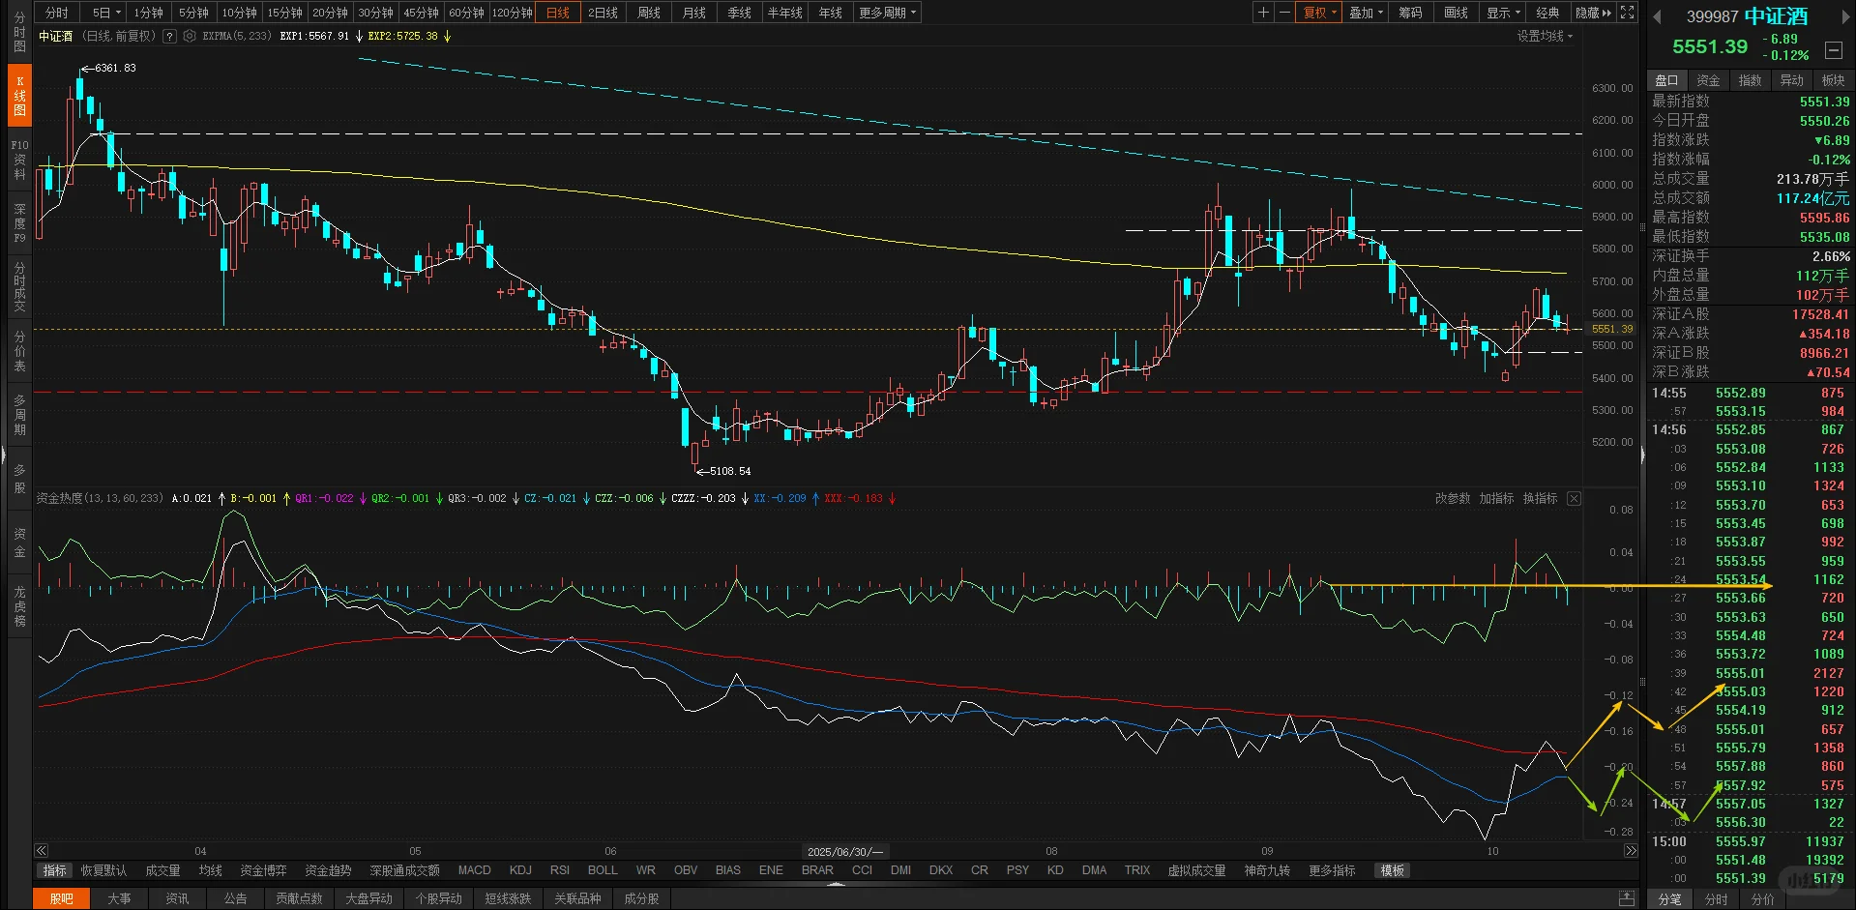Screen dimensions: 1856x910
Task: Zoom out the chart with the minus icon
Action: click(1284, 13)
